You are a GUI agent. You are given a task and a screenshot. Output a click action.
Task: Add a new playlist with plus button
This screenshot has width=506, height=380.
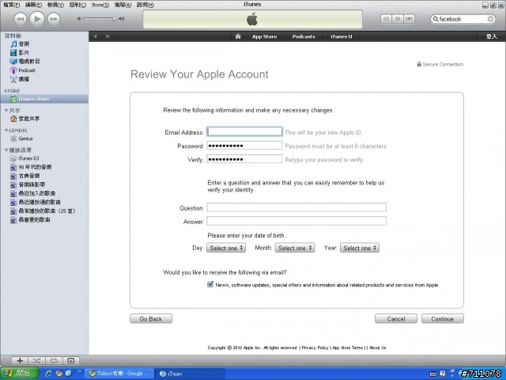click(20, 361)
